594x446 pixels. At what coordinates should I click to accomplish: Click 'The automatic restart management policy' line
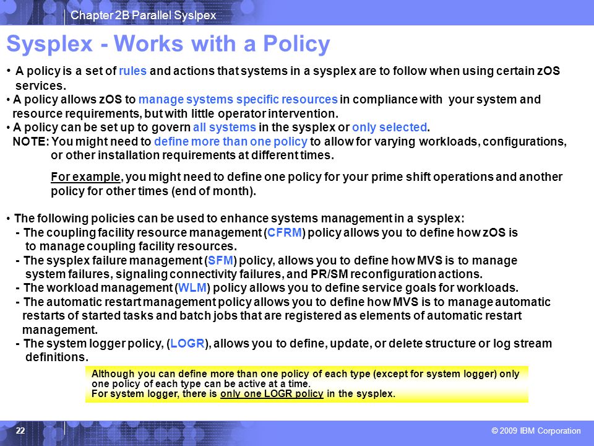click(x=286, y=302)
